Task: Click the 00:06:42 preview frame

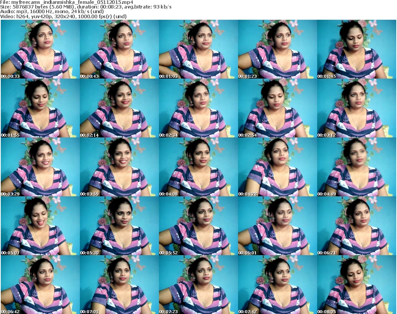Action: point(40,285)
